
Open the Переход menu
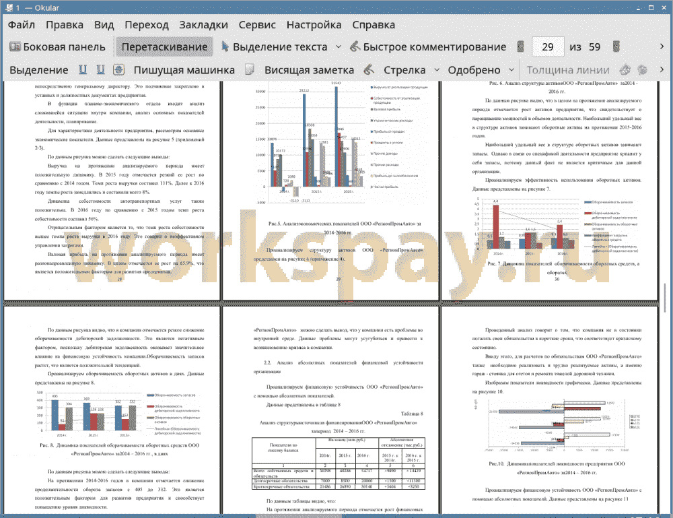tap(147, 25)
